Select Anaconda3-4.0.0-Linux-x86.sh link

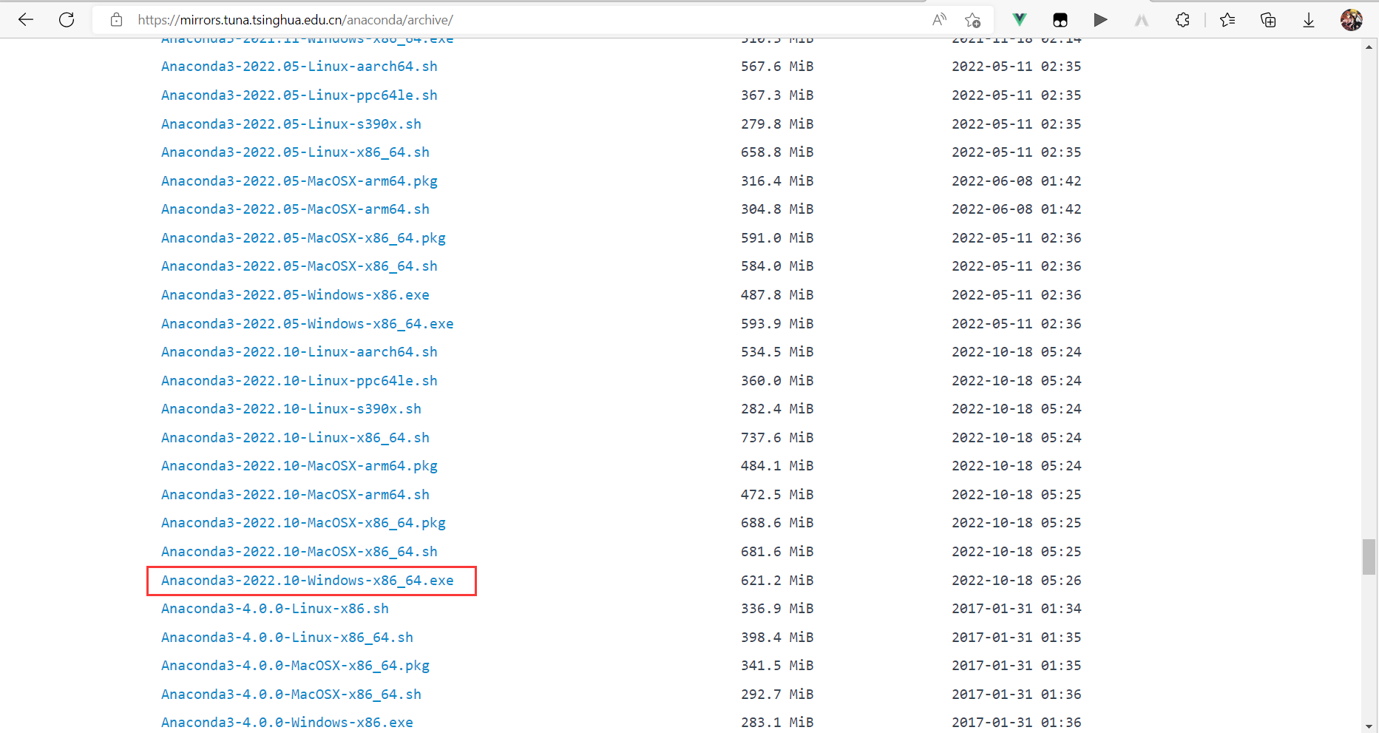coord(274,609)
